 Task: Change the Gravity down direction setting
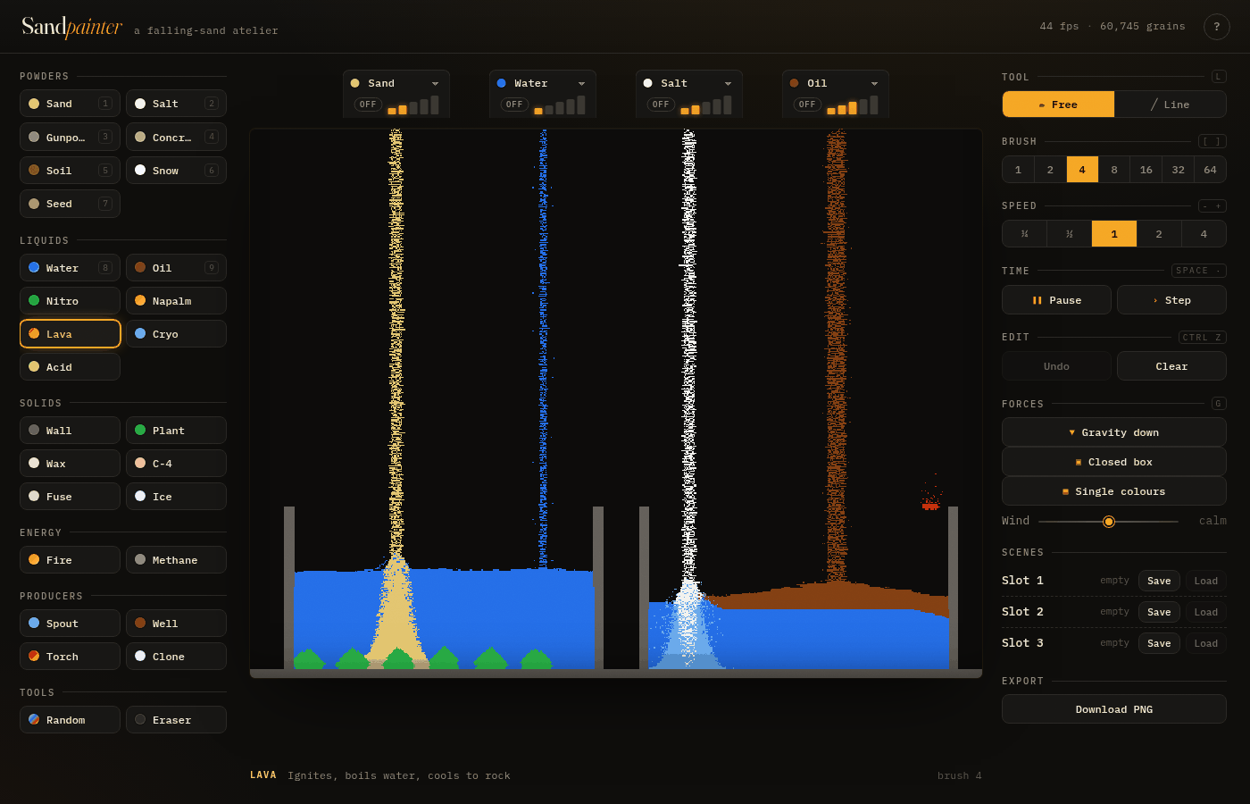pos(1114,432)
